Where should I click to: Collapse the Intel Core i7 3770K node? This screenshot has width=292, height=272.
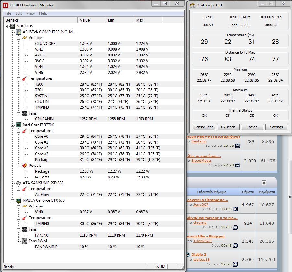point(13,125)
